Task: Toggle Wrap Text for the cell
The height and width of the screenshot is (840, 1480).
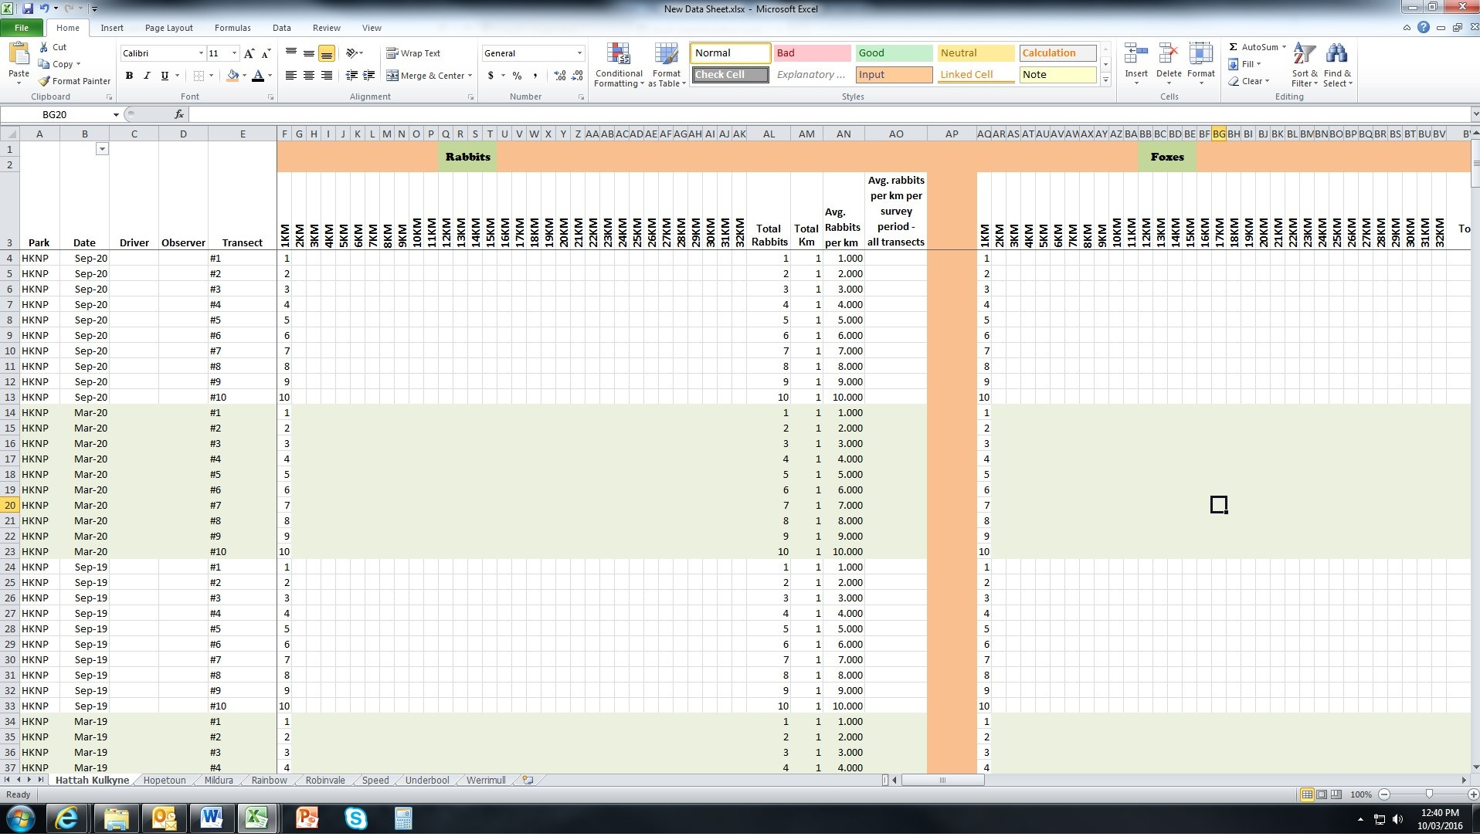Action: coord(415,52)
